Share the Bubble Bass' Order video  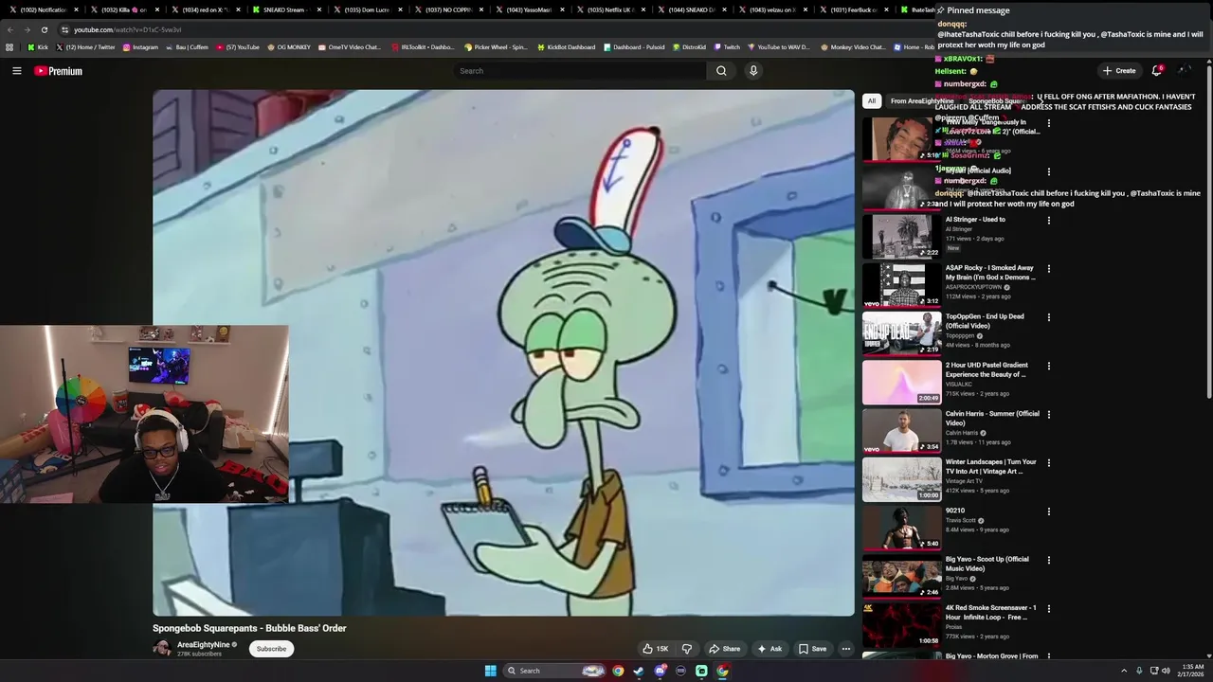(x=724, y=649)
